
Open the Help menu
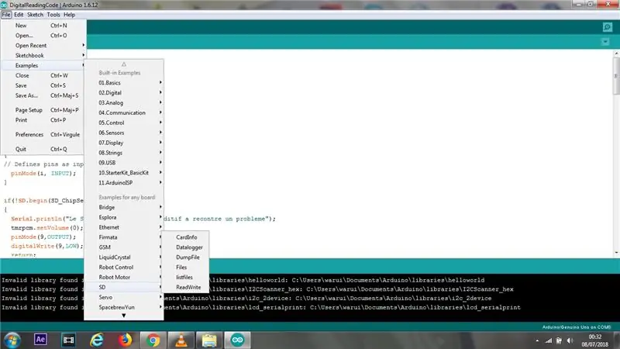tap(69, 15)
